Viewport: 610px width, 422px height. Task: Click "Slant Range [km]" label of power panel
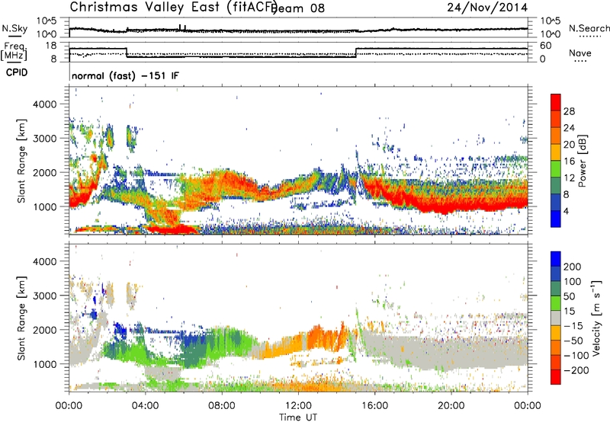21,161
